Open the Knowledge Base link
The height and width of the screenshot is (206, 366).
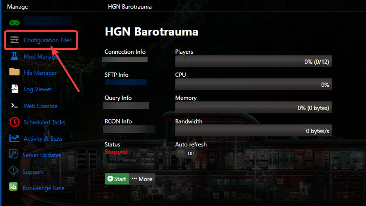click(43, 188)
